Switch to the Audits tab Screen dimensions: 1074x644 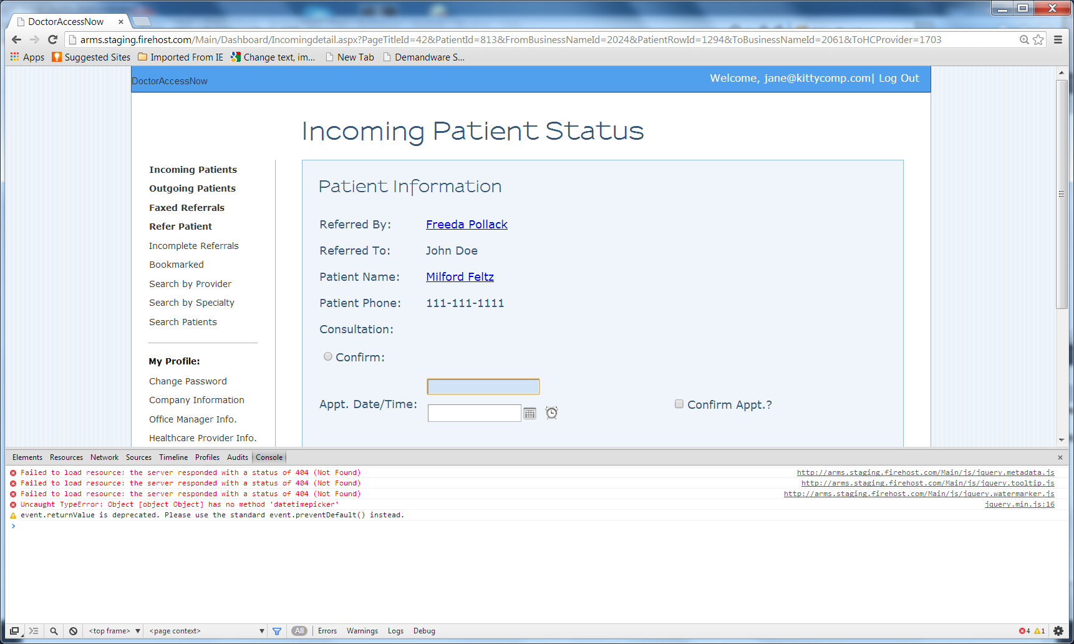238,457
